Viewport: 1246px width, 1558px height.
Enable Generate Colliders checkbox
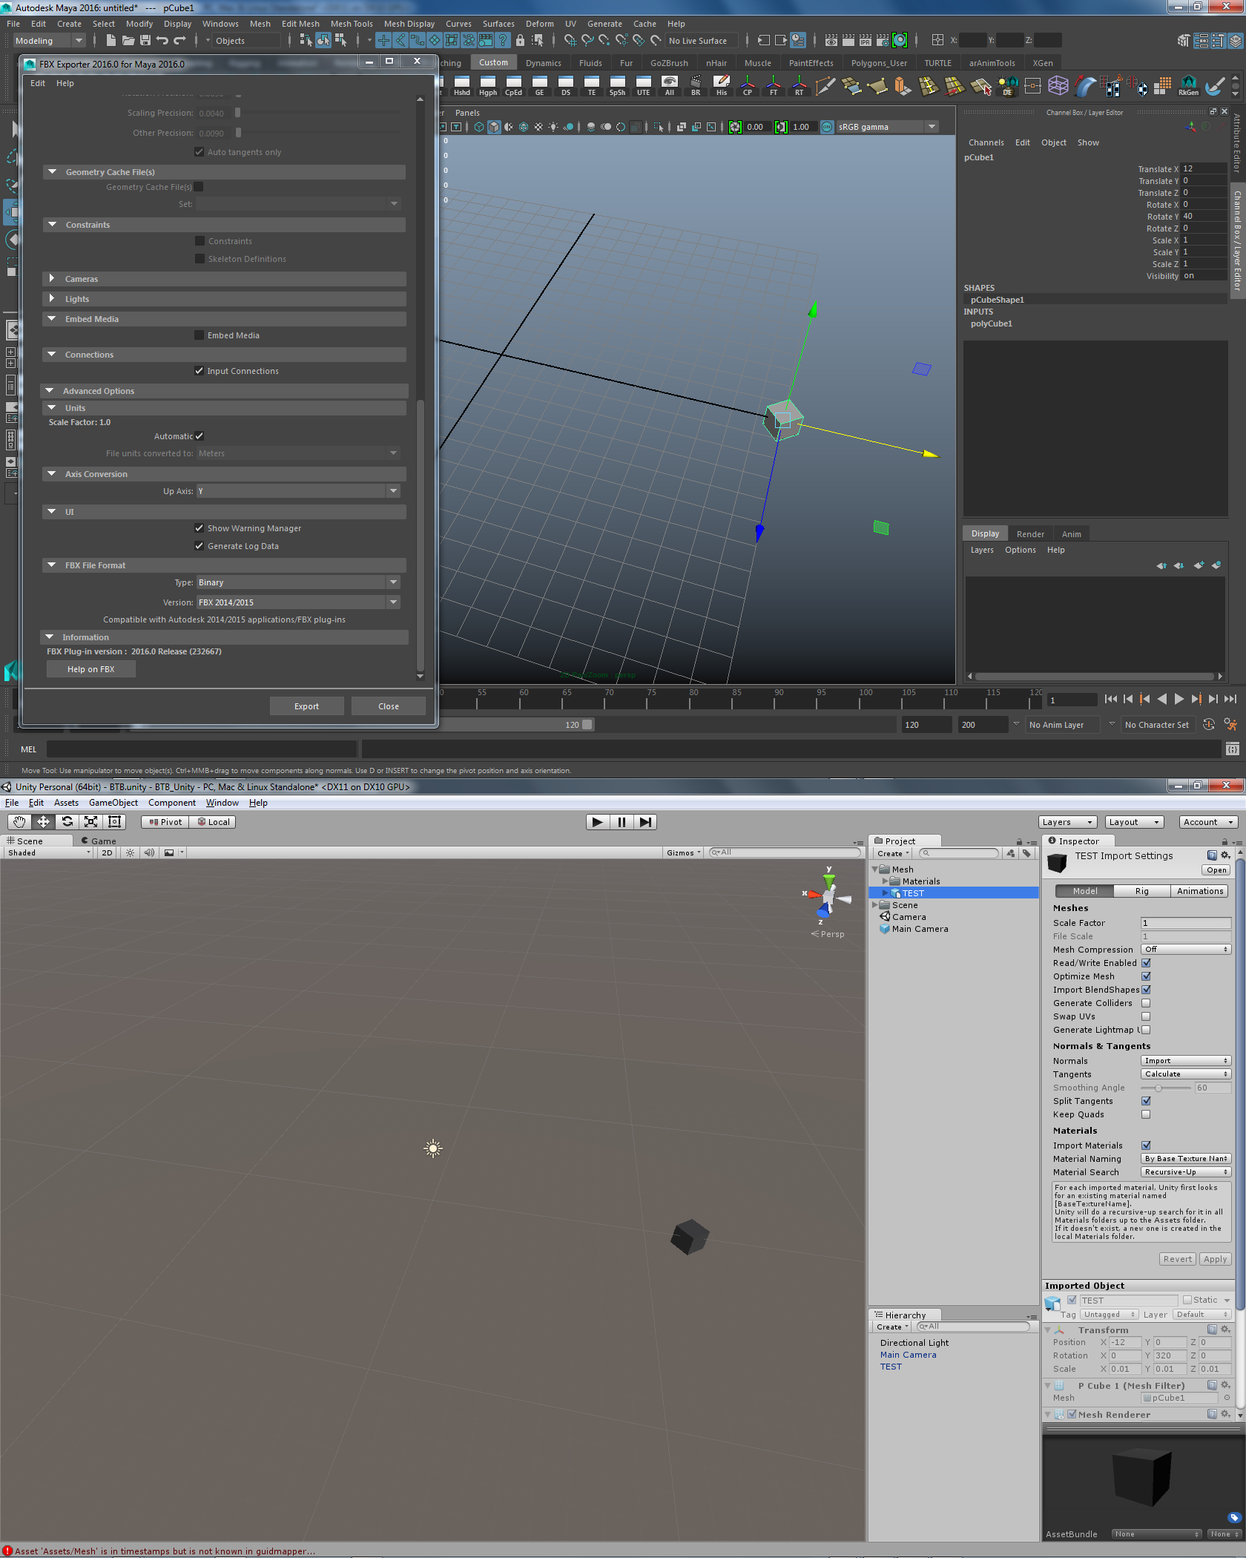[1146, 1003]
